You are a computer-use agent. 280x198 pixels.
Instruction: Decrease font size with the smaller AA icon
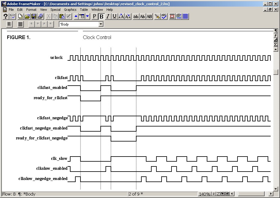[x=128, y=17]
